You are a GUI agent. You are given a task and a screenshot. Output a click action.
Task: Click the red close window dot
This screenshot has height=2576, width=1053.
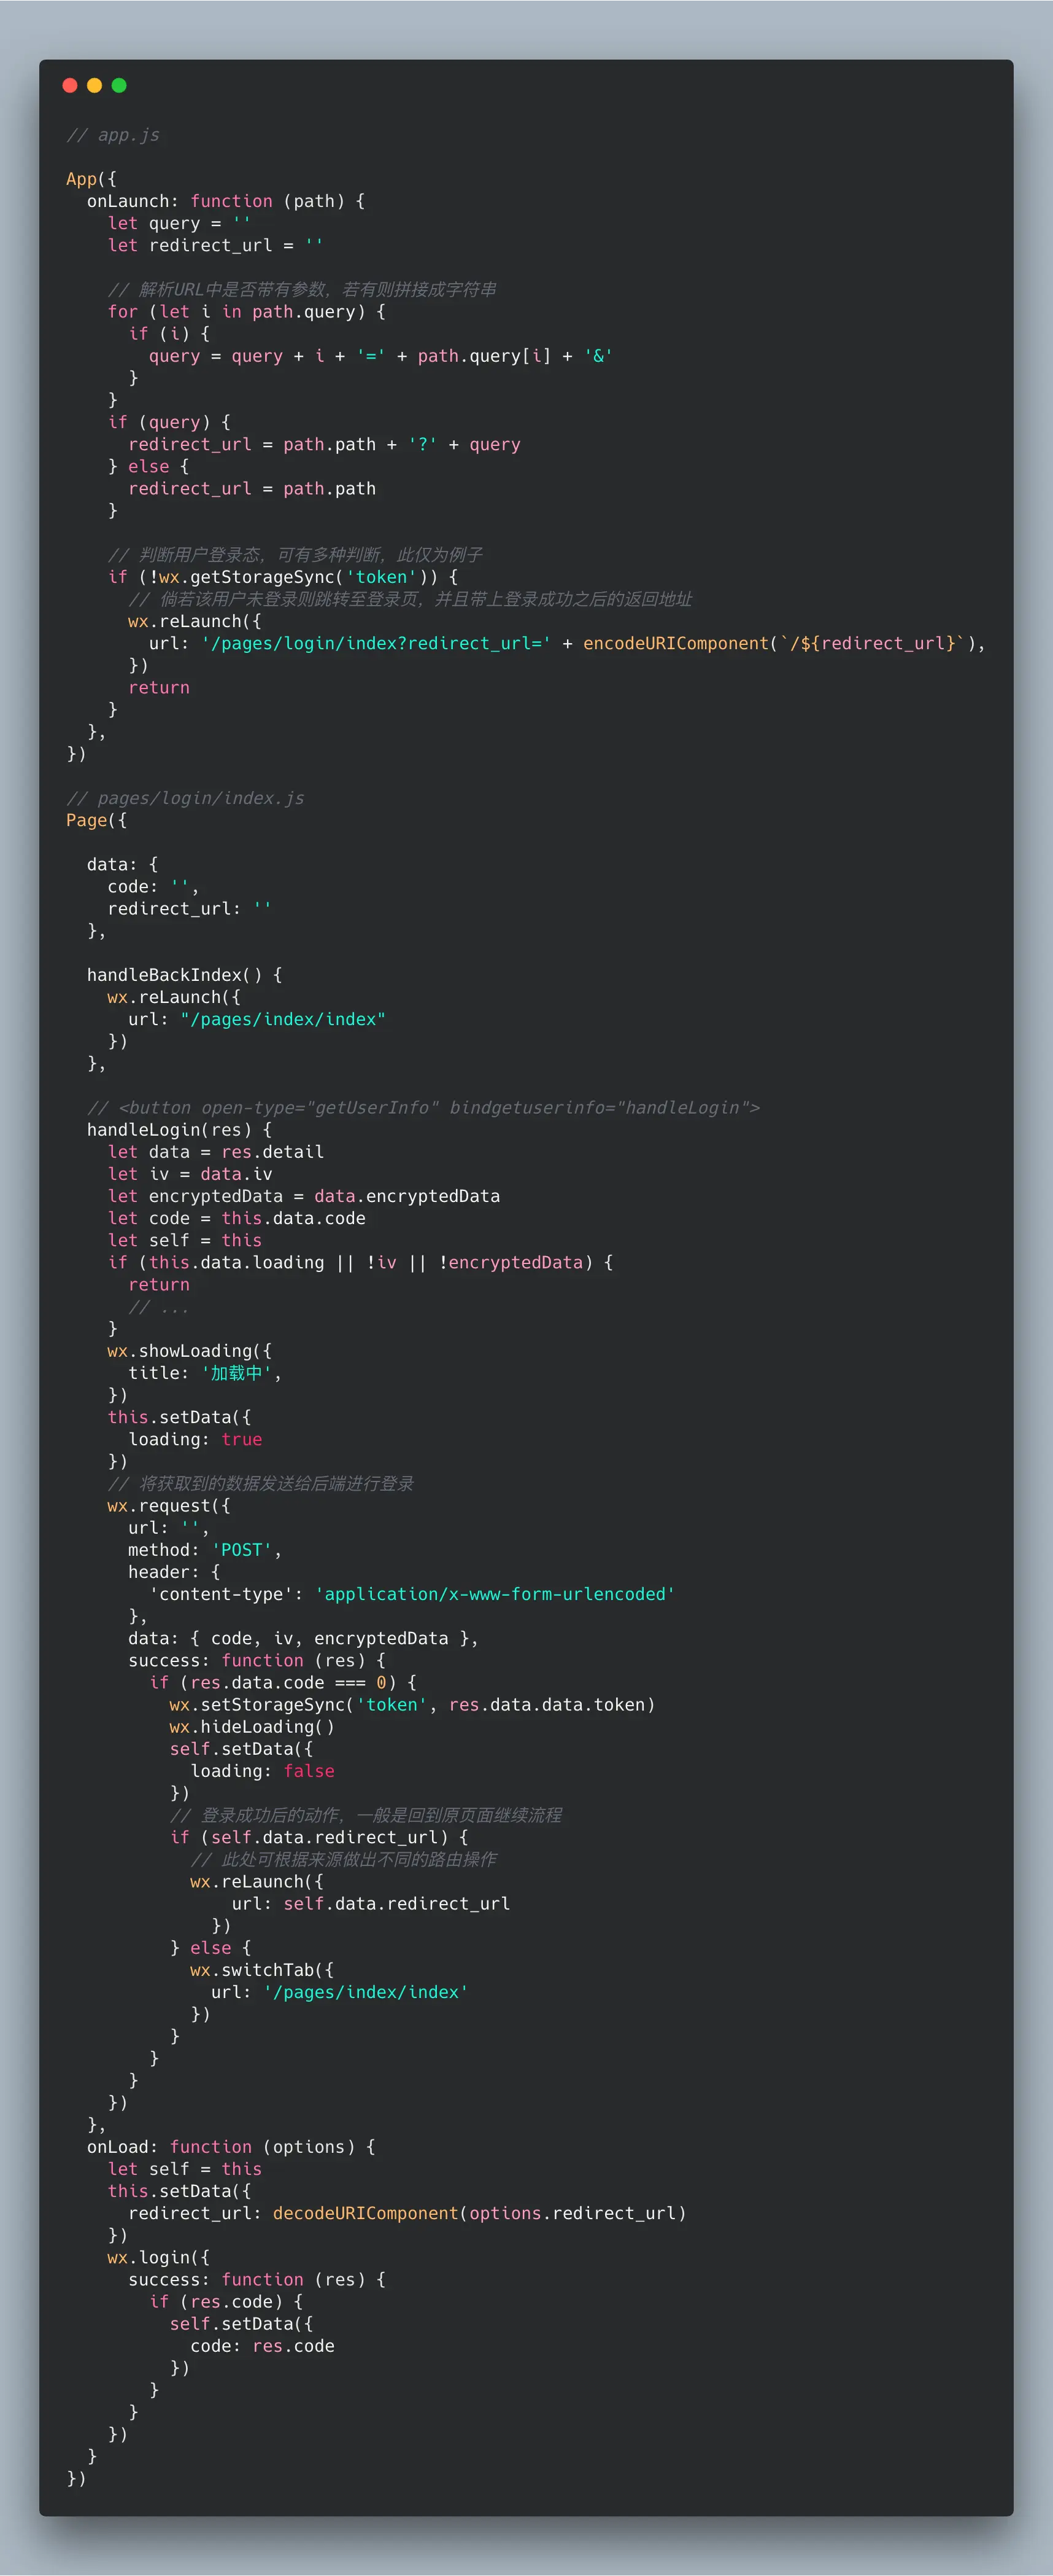pyautogui.click(x=70, y=85)
